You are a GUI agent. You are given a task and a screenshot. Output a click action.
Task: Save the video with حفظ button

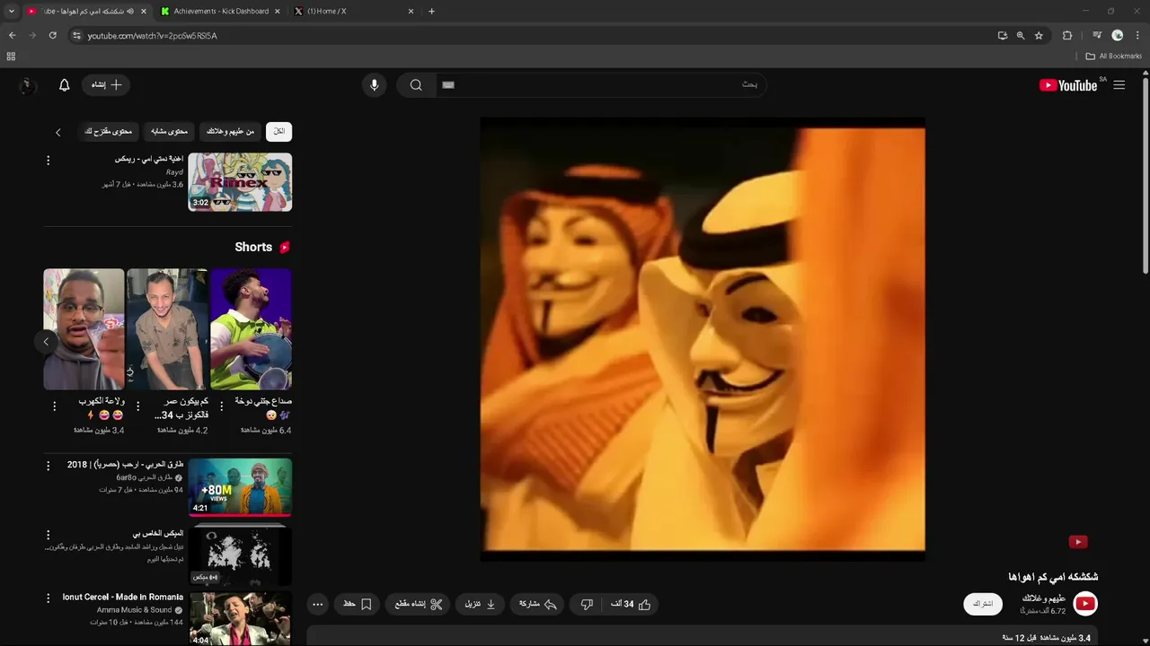pyautogui.click(x=358, y=605)
